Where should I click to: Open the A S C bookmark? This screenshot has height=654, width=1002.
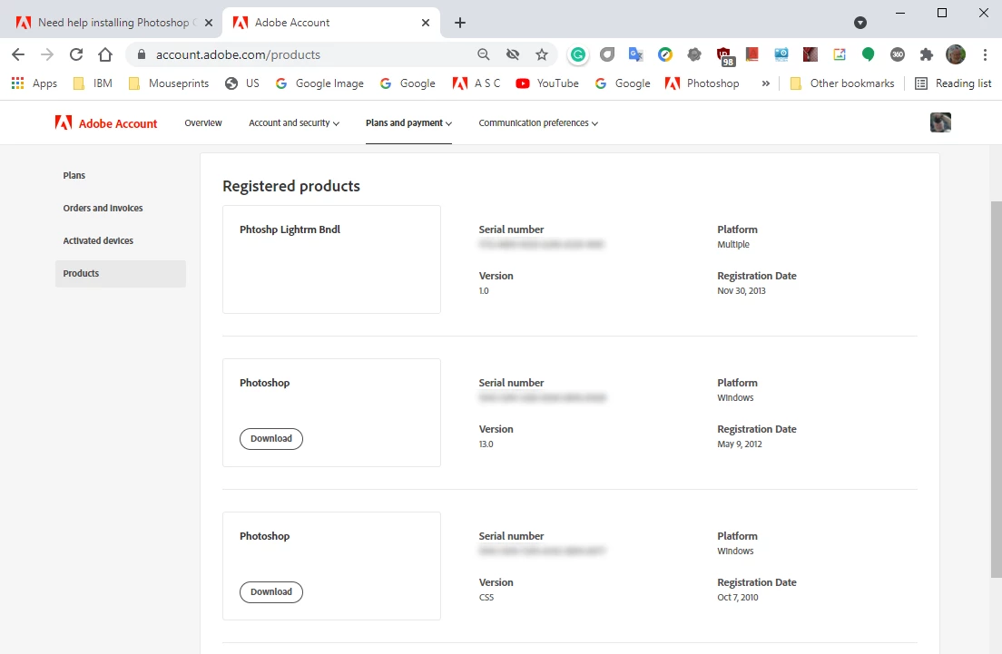coord(476,83)
